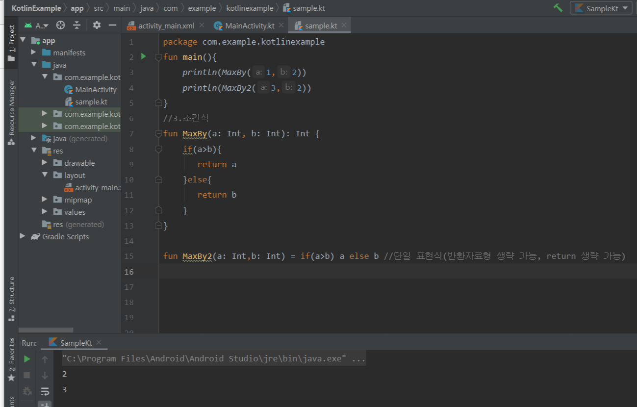Expand the drawable folder arrow
This screenshot has width=637, height=407.
click(x=45, y=163)
